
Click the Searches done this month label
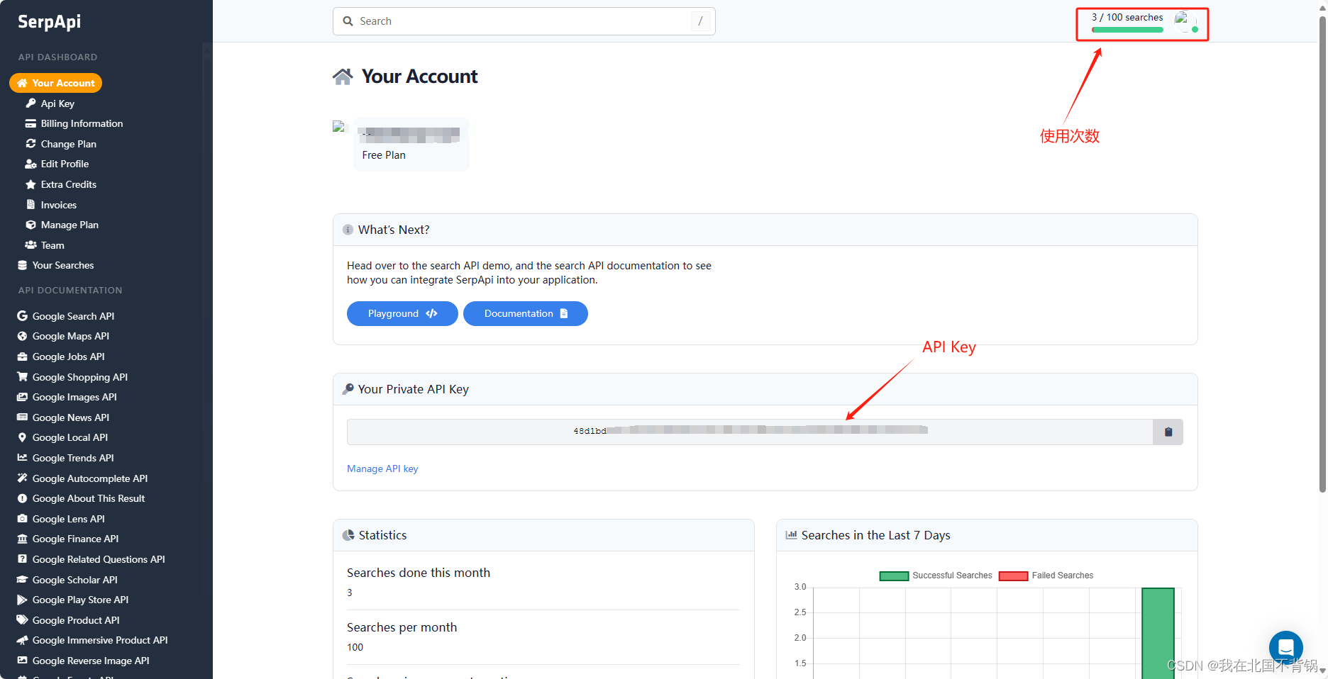419,573
